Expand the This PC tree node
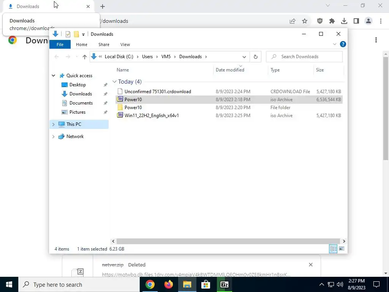This screenshot has height=292, width=389. (x=53, y=124)
